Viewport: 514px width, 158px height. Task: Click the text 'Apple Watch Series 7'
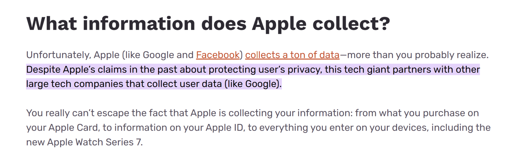(x=94, y=142)
